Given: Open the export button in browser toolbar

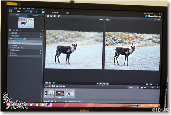Looking at the screenshot, I should coord(144,87).
